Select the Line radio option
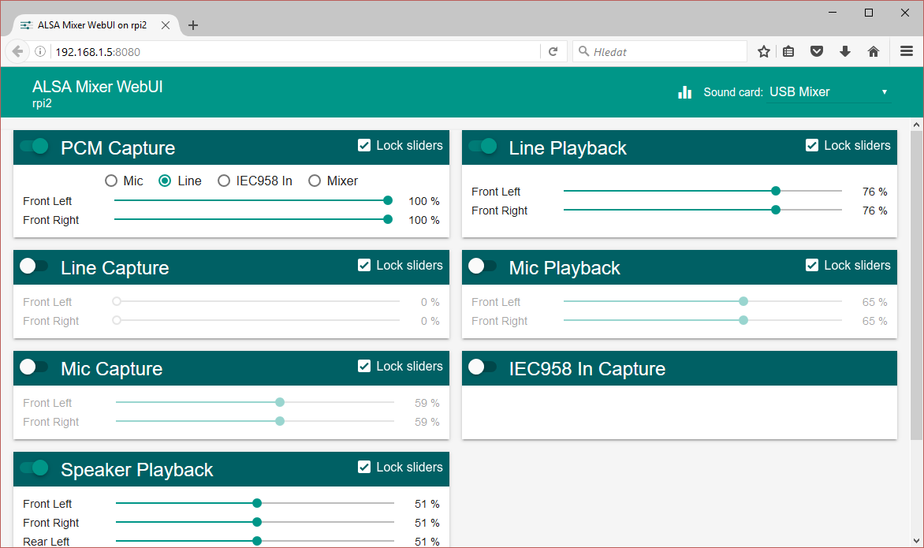This screenshot has width=924, height=548. point(165,181)
